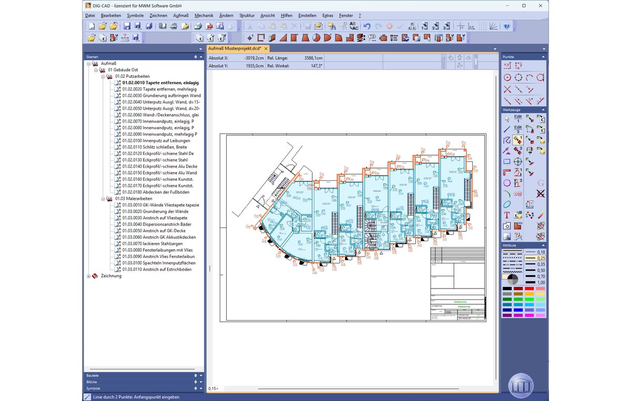The height and width of the screenshot is (401, 631).
Task: Click the Undo arrow in the toolbar
Action: click(367, 26)
